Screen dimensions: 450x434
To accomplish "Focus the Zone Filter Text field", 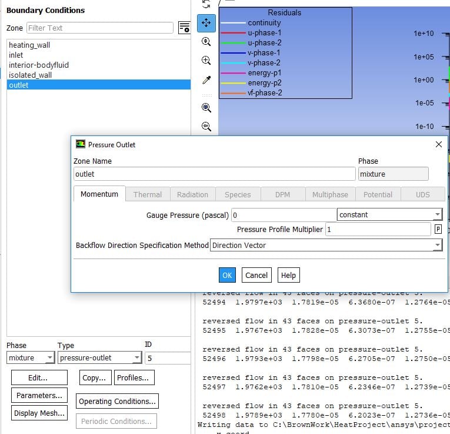I will click(100, 28).
